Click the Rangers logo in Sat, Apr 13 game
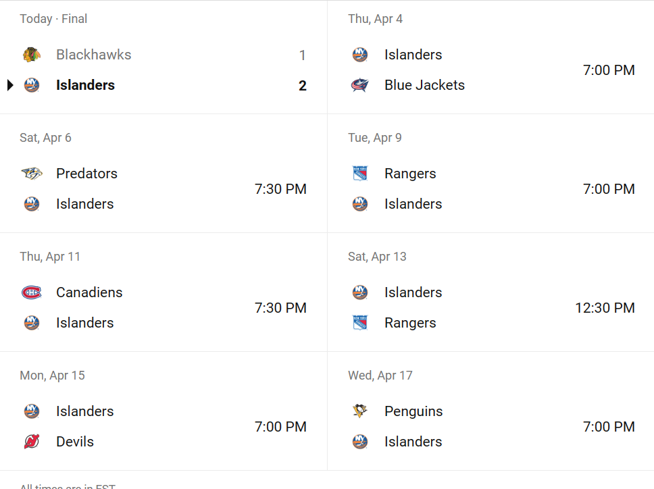Image resolution: width=654 pixels, height=489 pixels. point(359,323)
